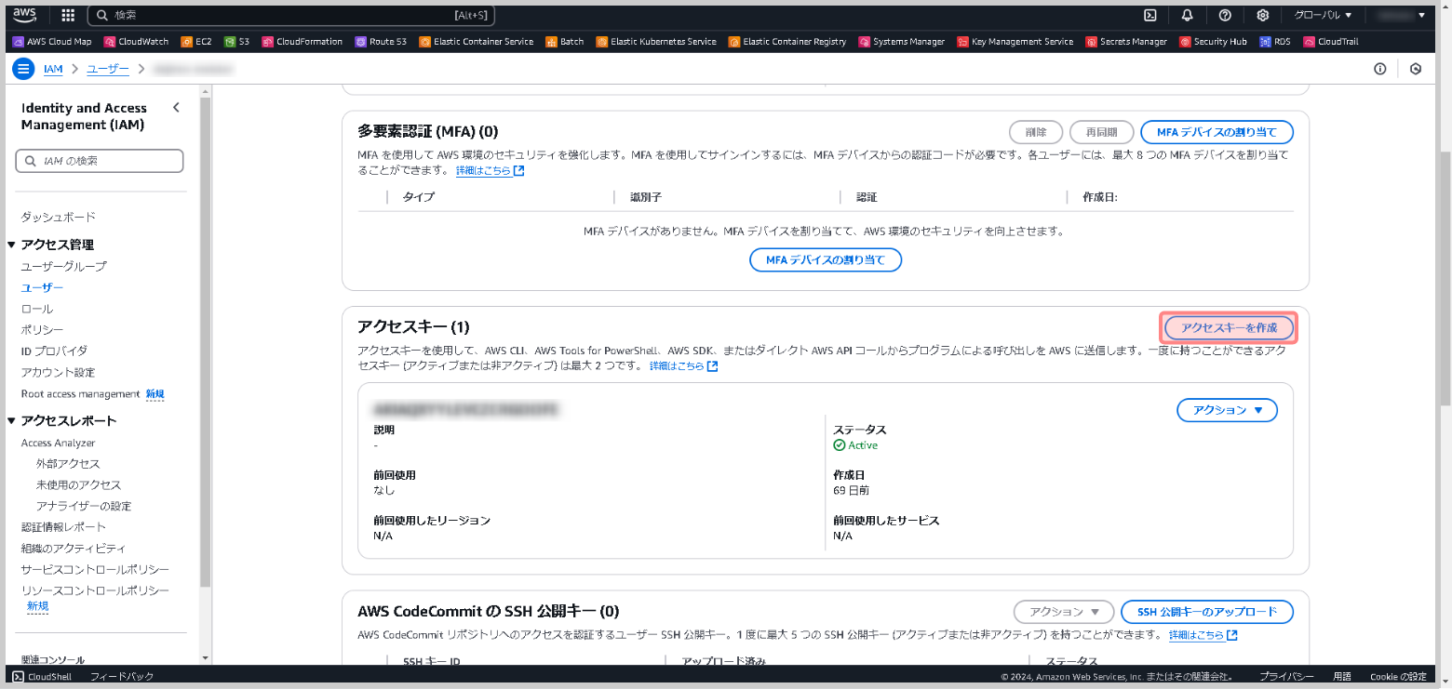Open the S3 shortcut
1452x689 pixels.
point(237,42)
